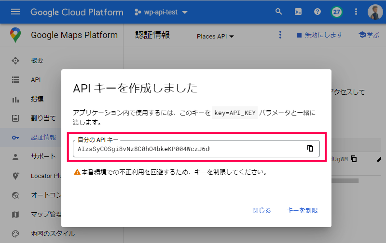Select サポート in the sidebar
Image resolution: width=386 pixels, height=243 pixels.
[43, 156]
